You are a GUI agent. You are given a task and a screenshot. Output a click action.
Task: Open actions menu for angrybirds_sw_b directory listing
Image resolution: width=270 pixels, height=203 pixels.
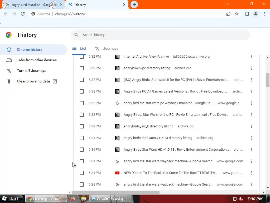[x=251, y=126]
